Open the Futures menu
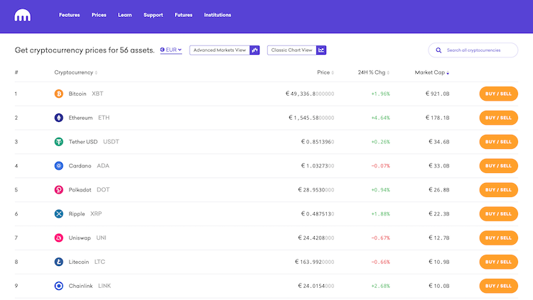Viewport: 533px width, 300px height. 183,15
